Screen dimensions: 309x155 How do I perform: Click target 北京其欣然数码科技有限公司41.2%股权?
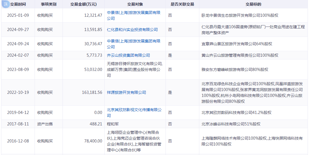coord(236,113)
